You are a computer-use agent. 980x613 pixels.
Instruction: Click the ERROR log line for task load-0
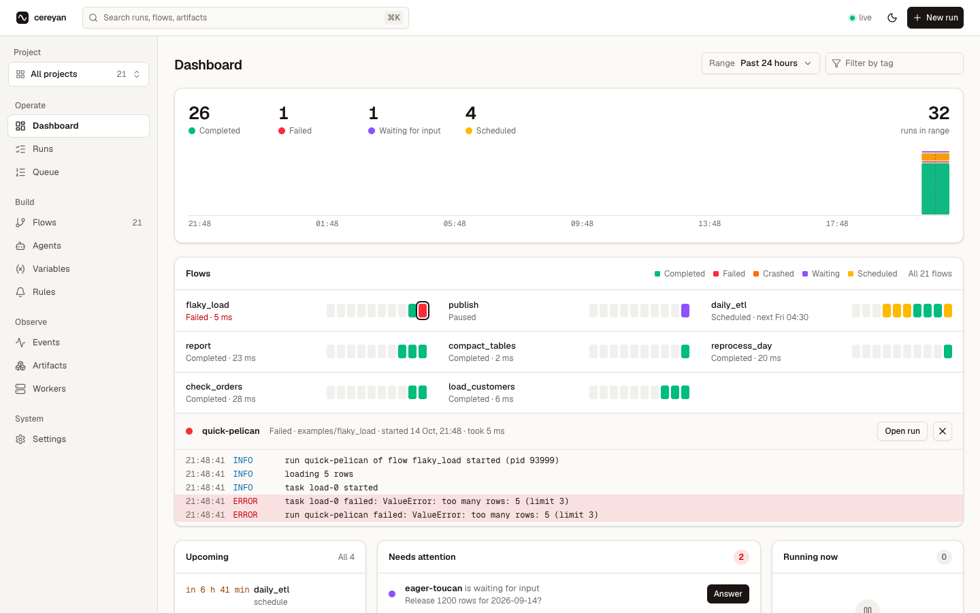tap(569, 501)
